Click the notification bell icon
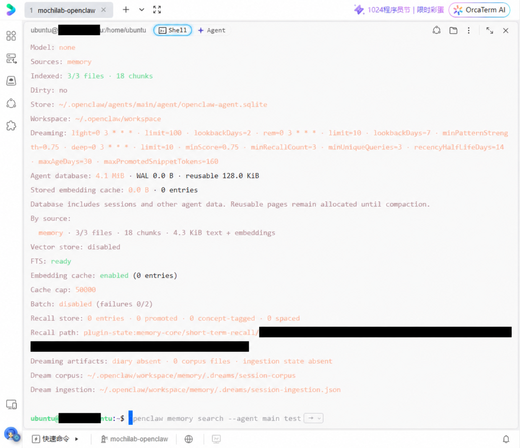Screen dimensions: 520x448 506,439
